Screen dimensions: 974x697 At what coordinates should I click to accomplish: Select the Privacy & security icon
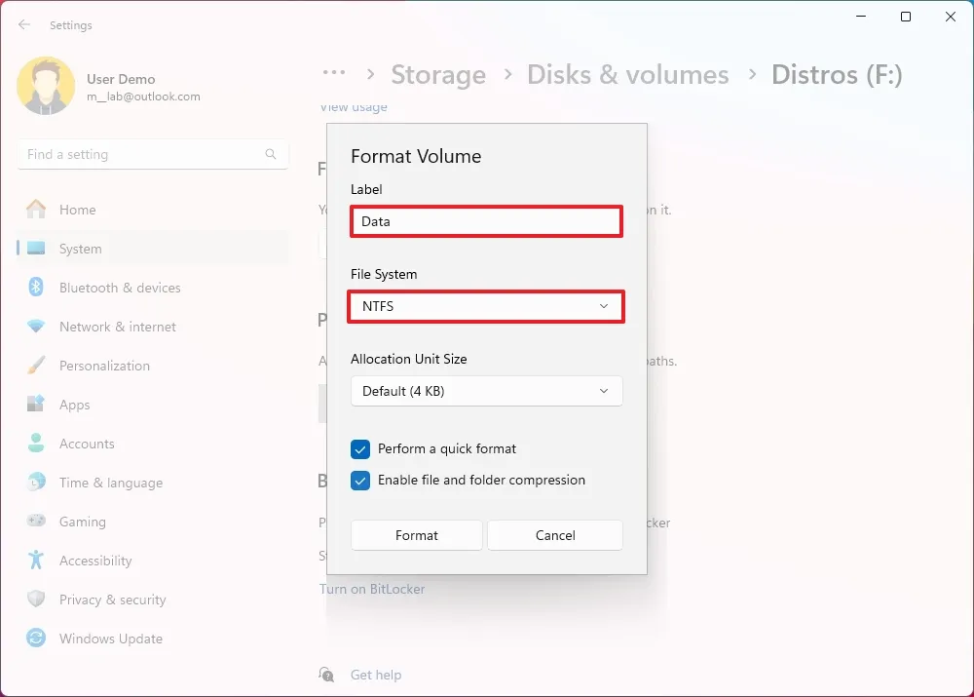tap(36, 600)
